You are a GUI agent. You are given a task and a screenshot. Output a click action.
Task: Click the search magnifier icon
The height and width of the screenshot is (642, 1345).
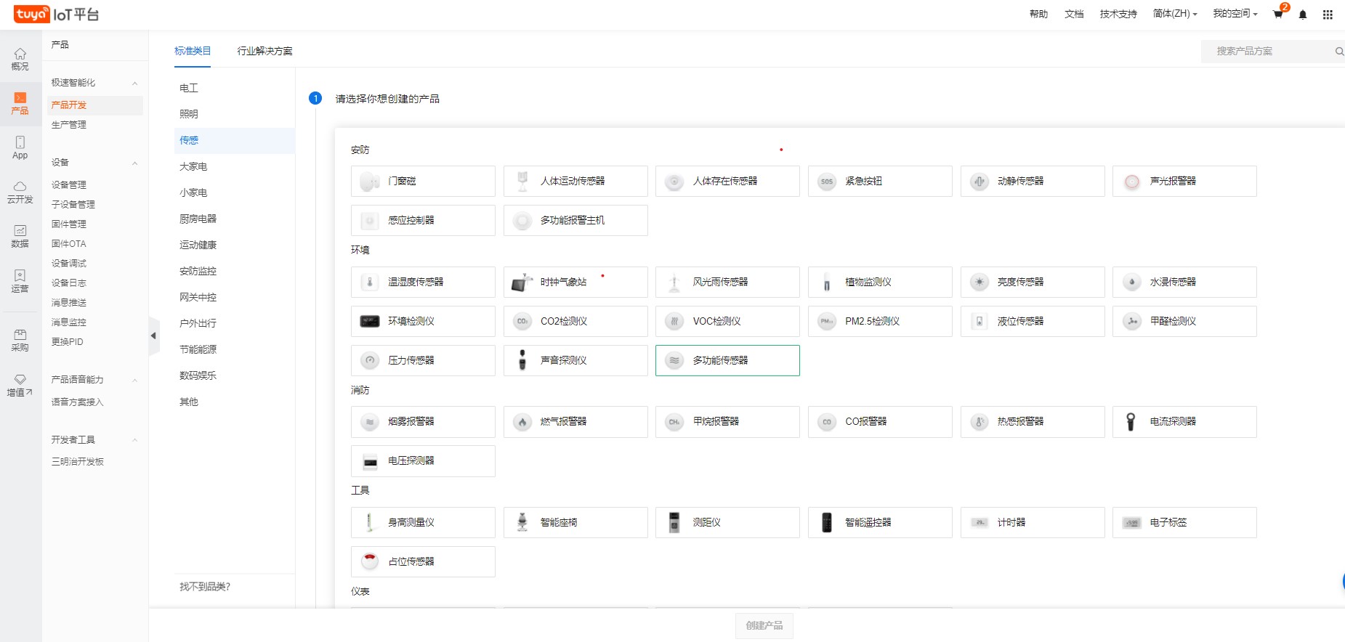pyautogui.click(x=1339, y=51)
